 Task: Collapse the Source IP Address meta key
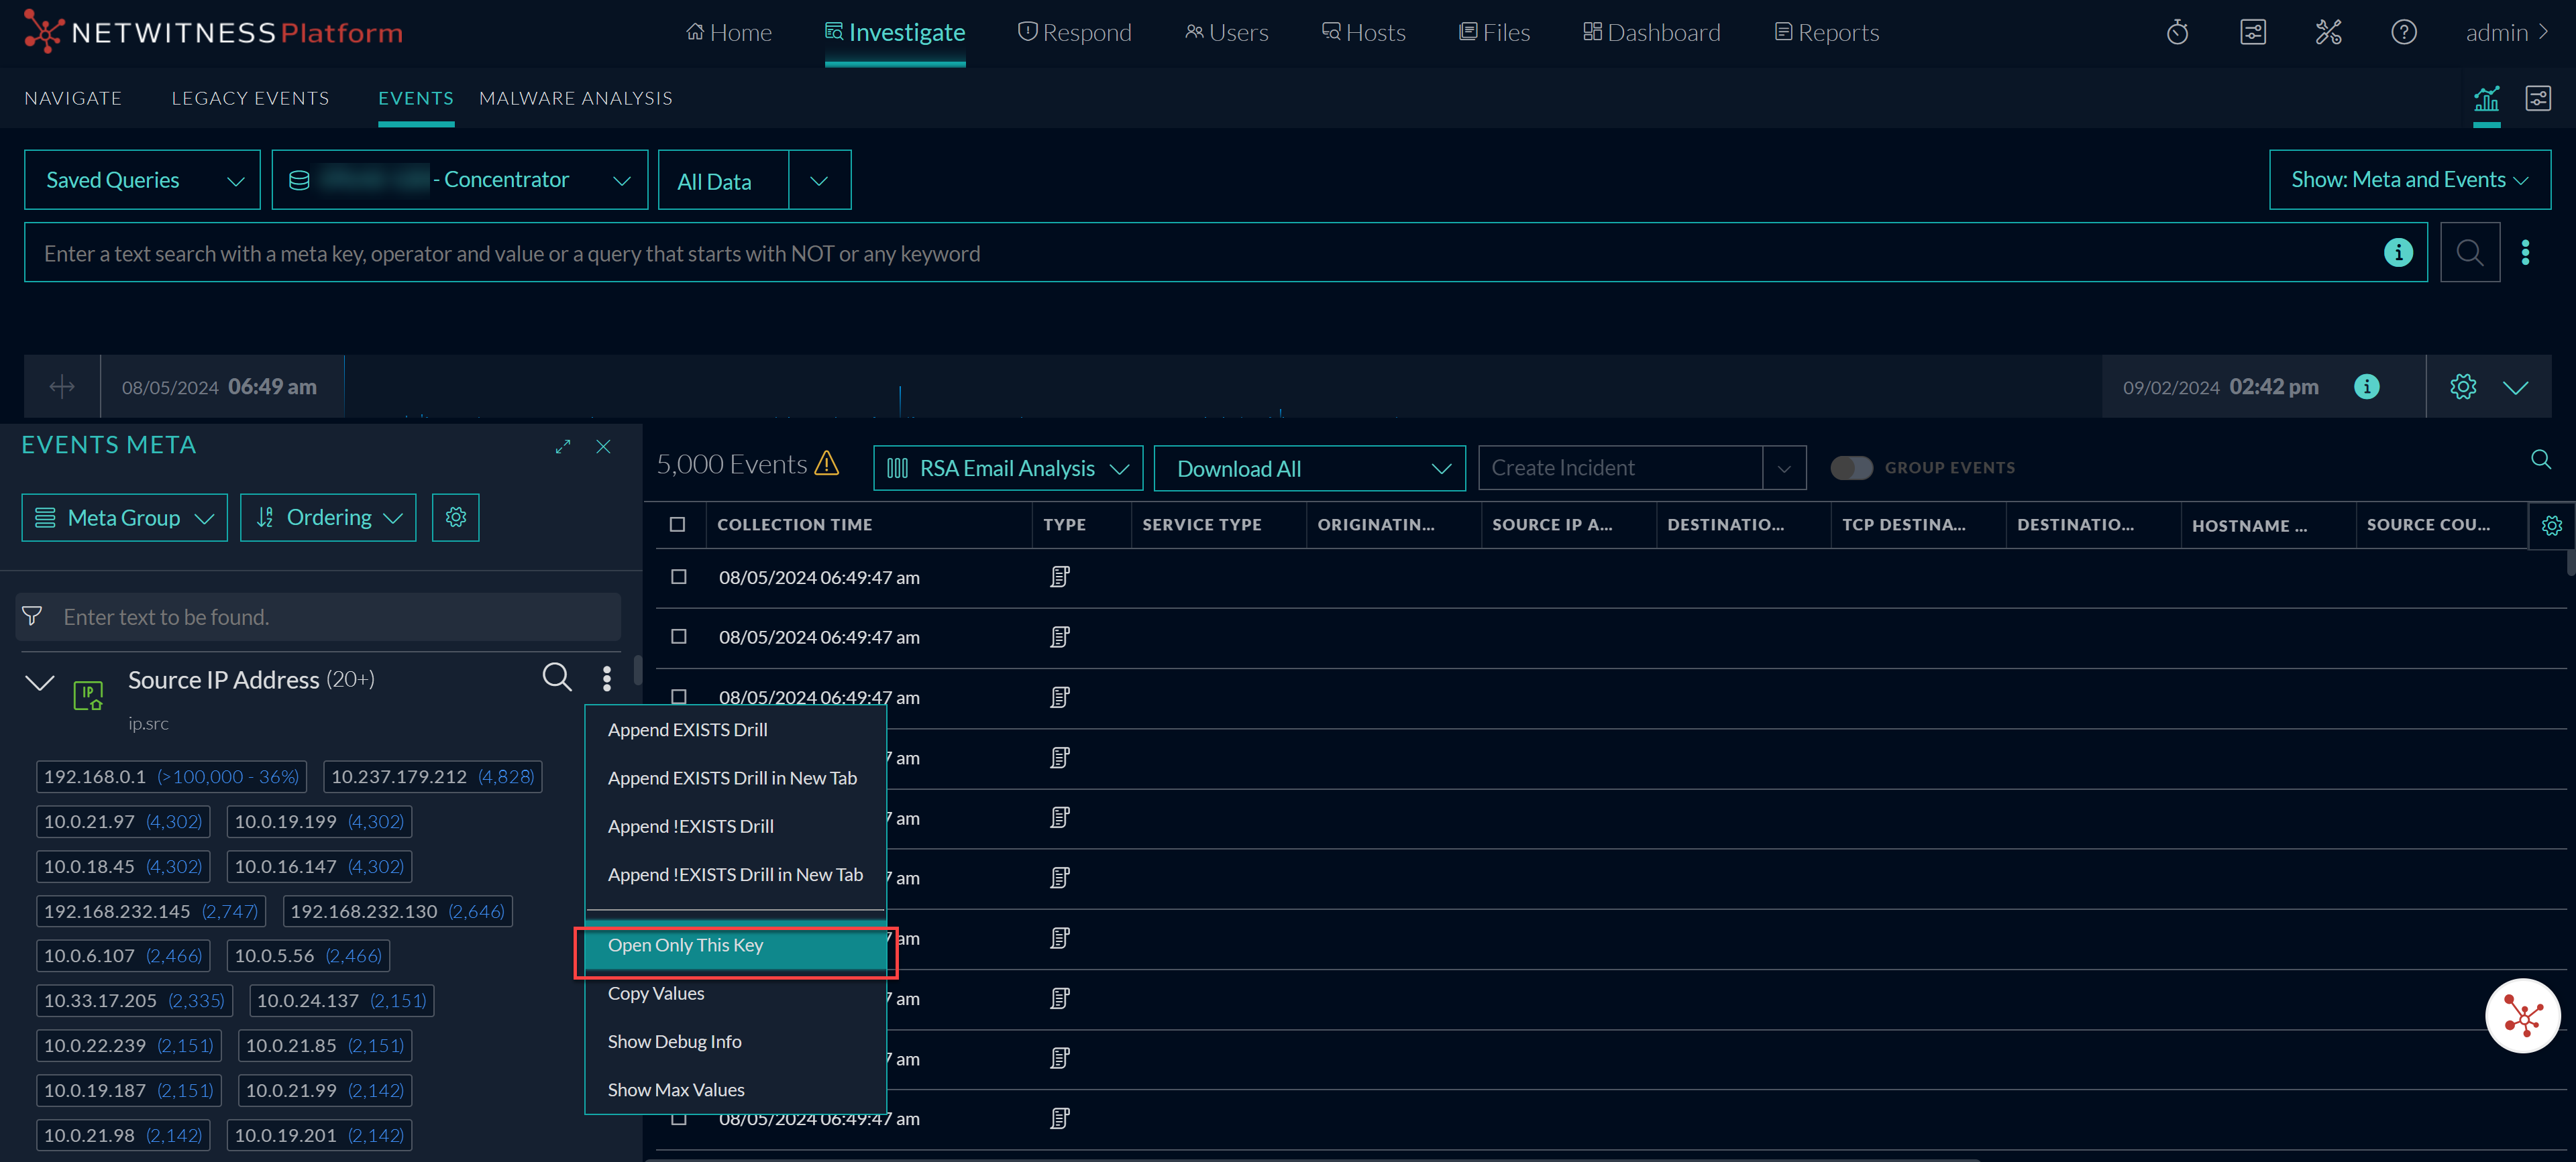(39, 683)
